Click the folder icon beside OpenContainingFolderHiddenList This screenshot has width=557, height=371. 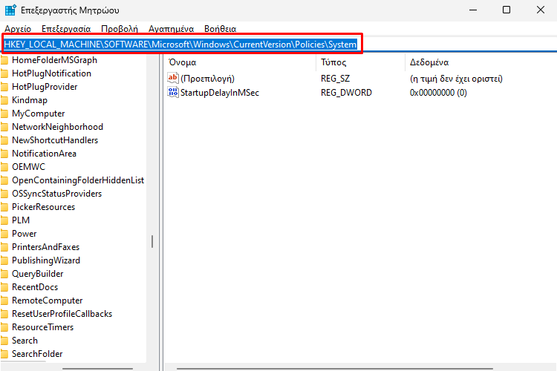(x=4, y=181)
